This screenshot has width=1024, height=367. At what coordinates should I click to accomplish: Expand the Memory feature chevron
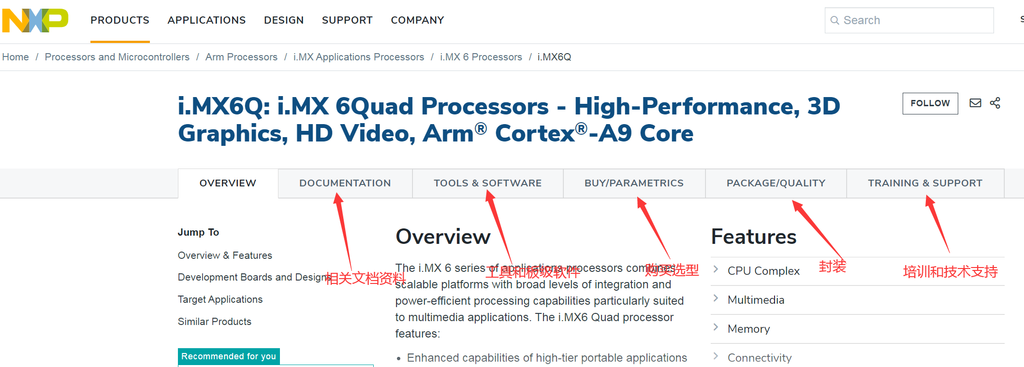[716, 327]
